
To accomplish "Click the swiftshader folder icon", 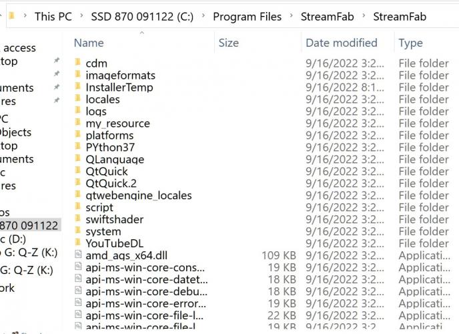I will [78, 218].
